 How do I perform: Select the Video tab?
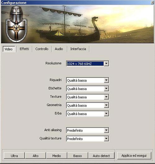(x=9, y=49)
